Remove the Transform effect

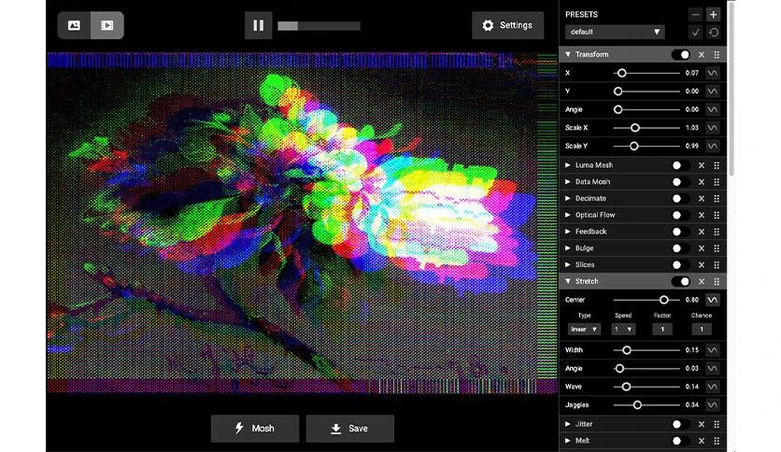point(702,55)
